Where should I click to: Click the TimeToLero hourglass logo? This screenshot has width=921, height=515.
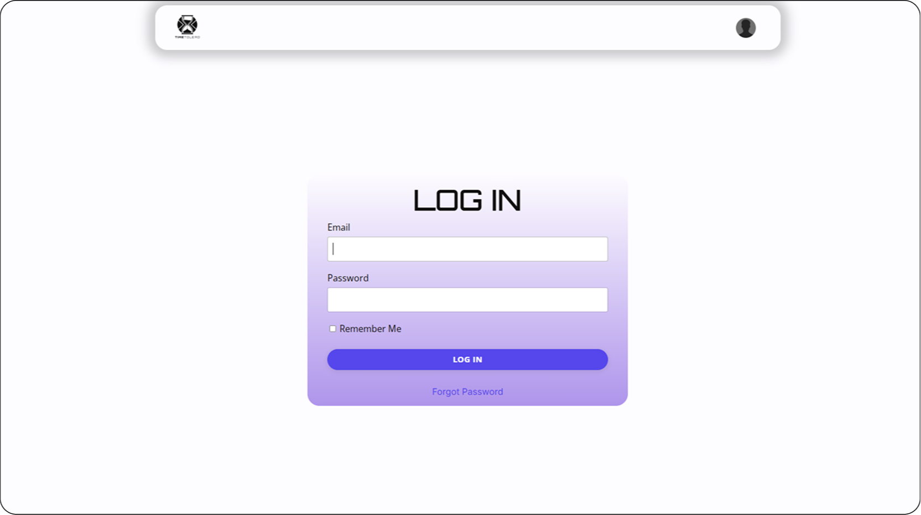pyautogui.click(x=187, y=25)
